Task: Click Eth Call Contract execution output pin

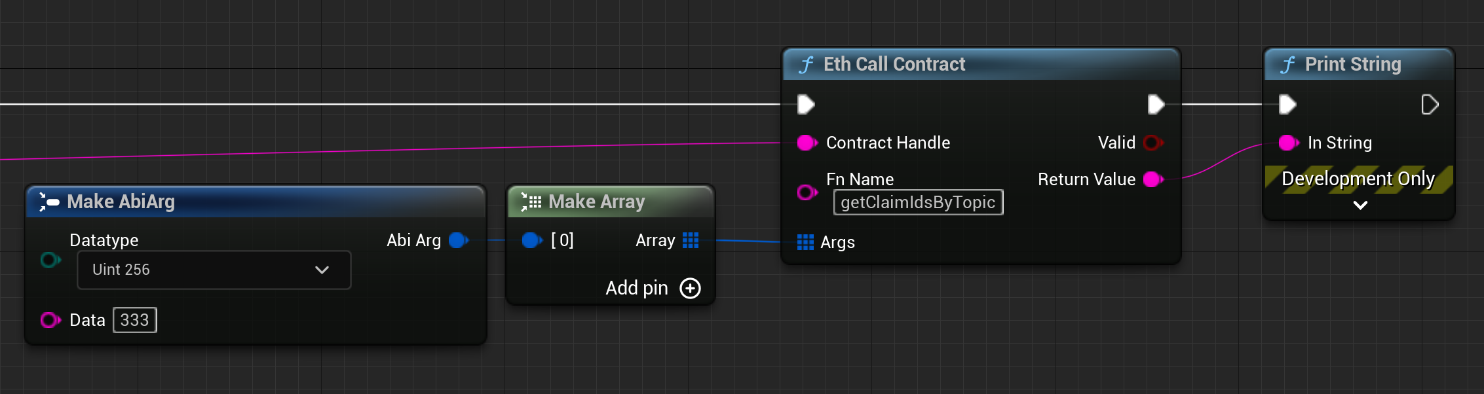Action: pyautogui.click(x=1156, y=104)
